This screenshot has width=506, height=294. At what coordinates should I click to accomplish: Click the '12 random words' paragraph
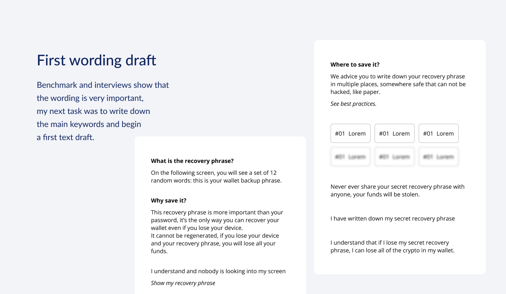click(216, 176)
